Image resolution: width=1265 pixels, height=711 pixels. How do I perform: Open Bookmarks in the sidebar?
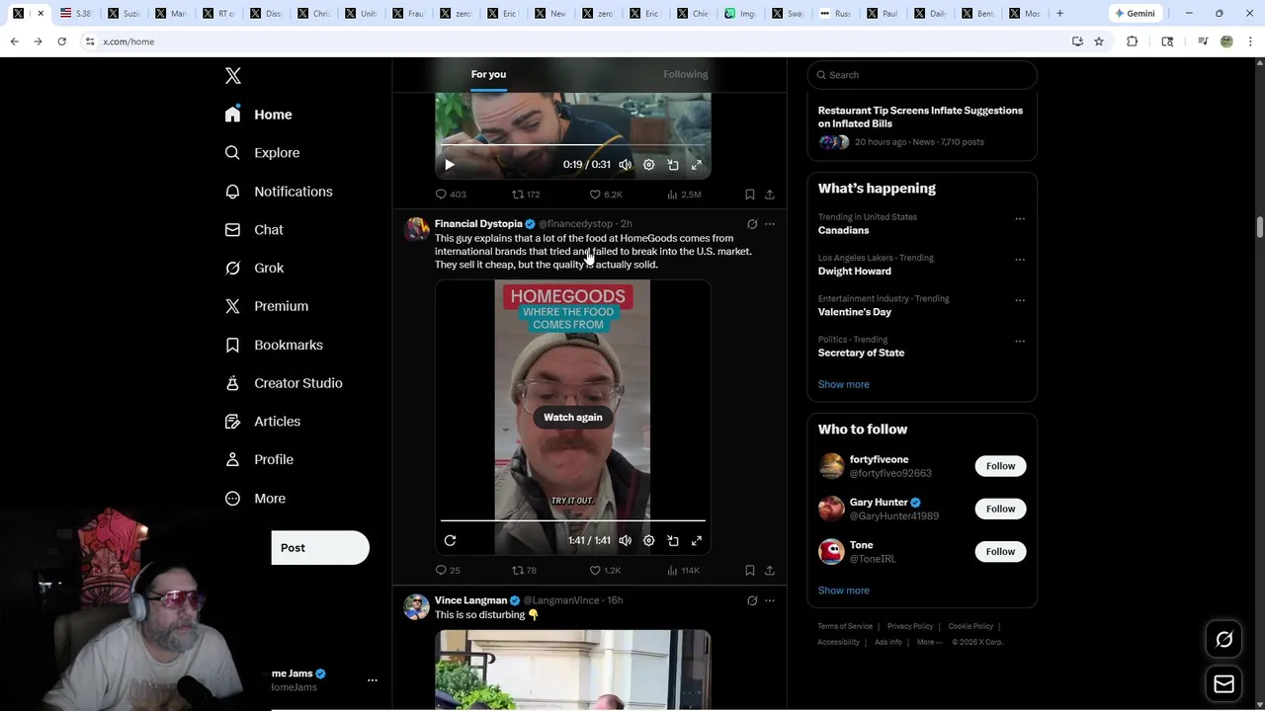274,345
